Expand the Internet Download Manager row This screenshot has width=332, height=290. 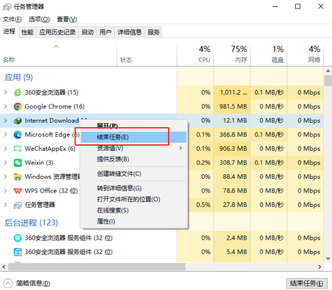pos(6,121)
